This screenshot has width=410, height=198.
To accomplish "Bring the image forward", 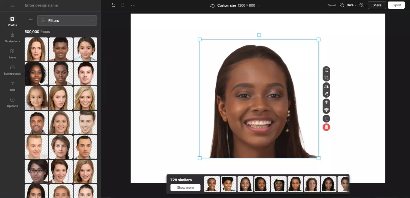I will pos(326,102).
